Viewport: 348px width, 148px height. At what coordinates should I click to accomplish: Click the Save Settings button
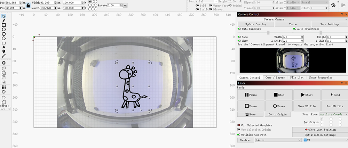coord(330,24)
